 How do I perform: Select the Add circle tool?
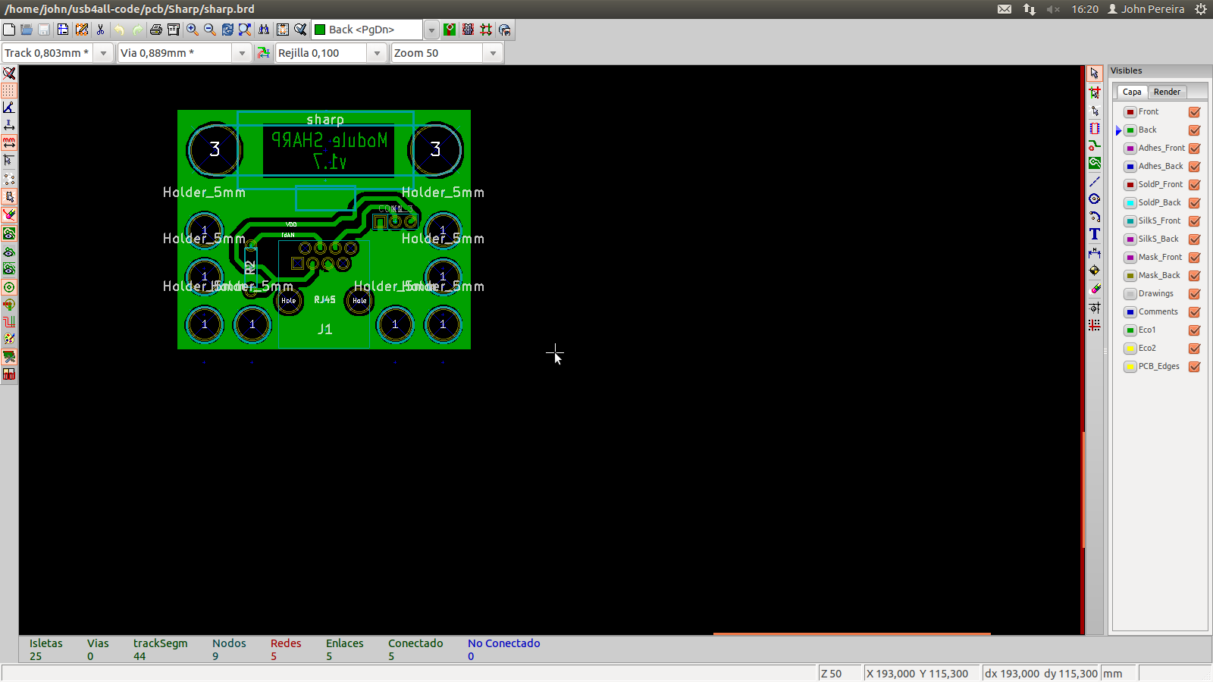point(1095,199)
